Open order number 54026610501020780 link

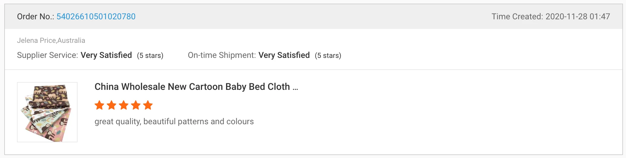[96, 17]
